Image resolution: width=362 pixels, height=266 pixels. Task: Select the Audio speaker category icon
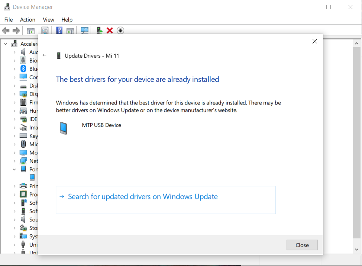point(23,52)
